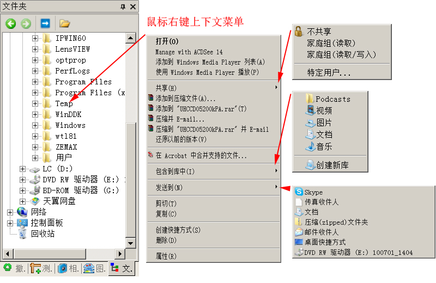
Task: Switch to the 图. tab
Action: pos(94,268)
